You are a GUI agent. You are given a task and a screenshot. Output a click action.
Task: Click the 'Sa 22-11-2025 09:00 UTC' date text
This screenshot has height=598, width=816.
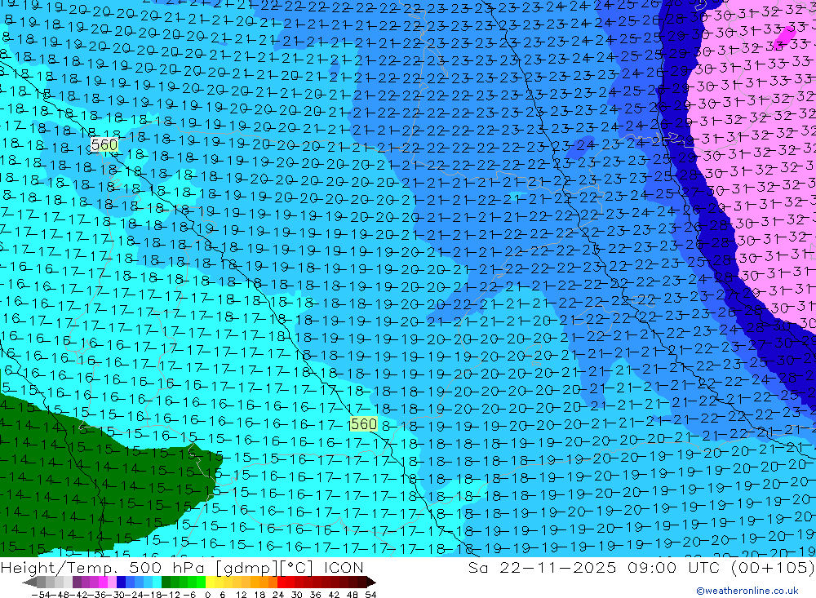(x=596, y=567)
